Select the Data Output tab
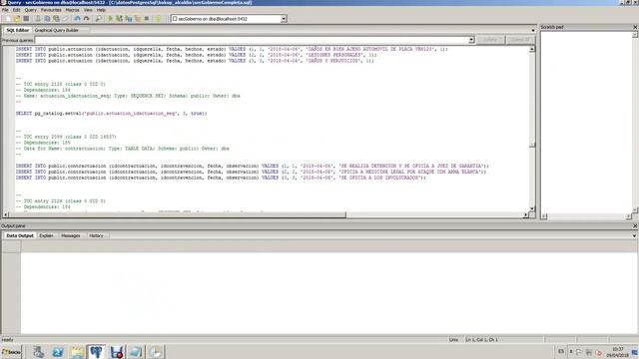Viewport: 639px width, 359px height. coord(20,235)
